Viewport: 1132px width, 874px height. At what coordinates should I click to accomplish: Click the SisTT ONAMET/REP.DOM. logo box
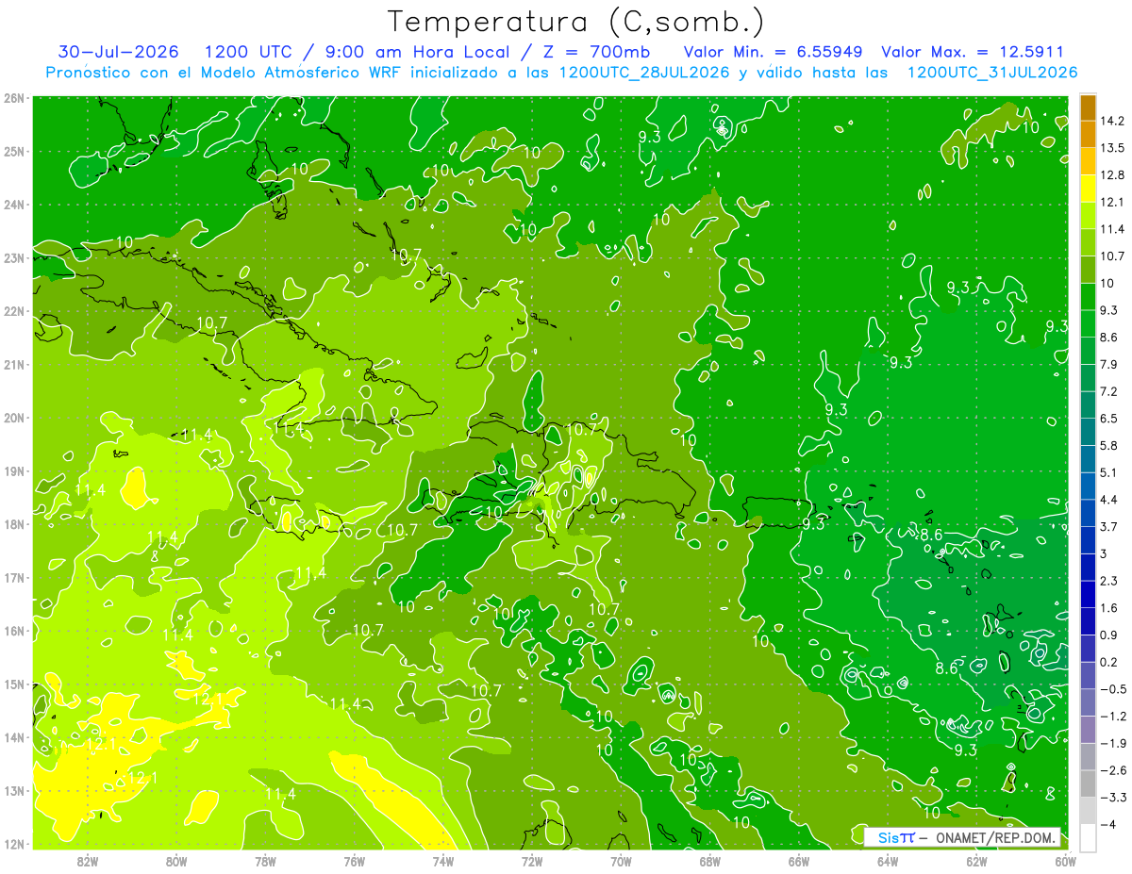[962, 837]
